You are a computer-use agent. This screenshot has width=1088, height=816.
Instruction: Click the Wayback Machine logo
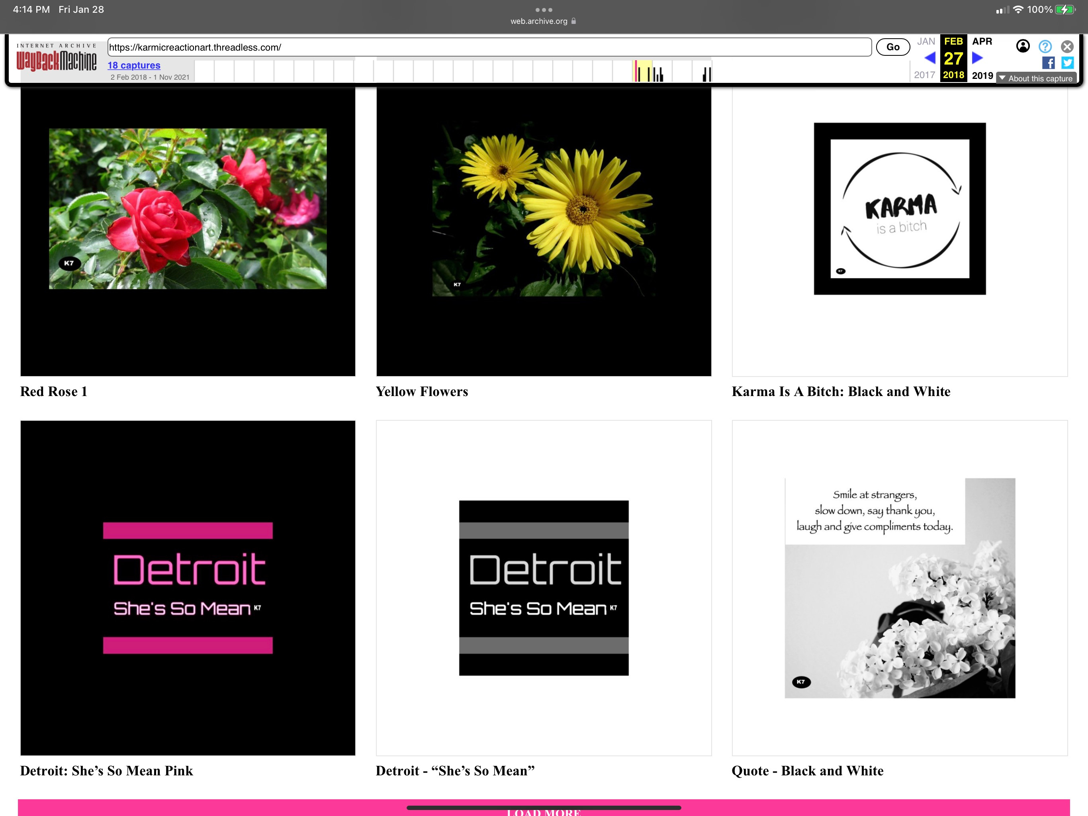pyautogui.click(x=57, y=58)
